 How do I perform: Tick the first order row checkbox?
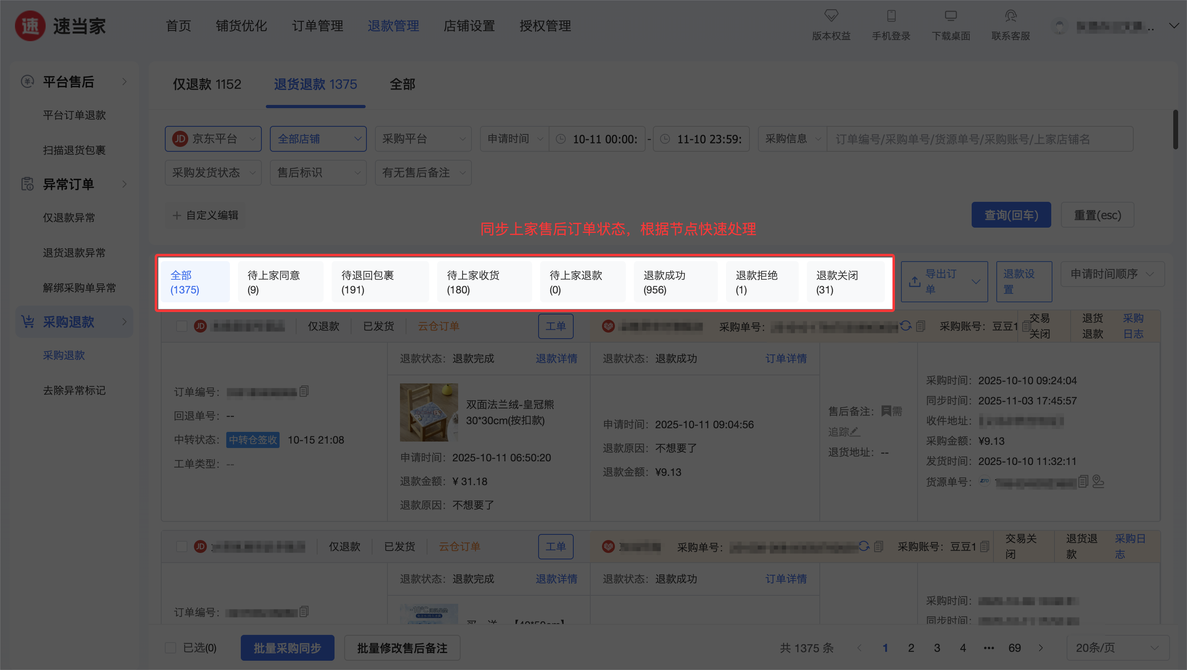pyautogui.click(x=181, y=327)
